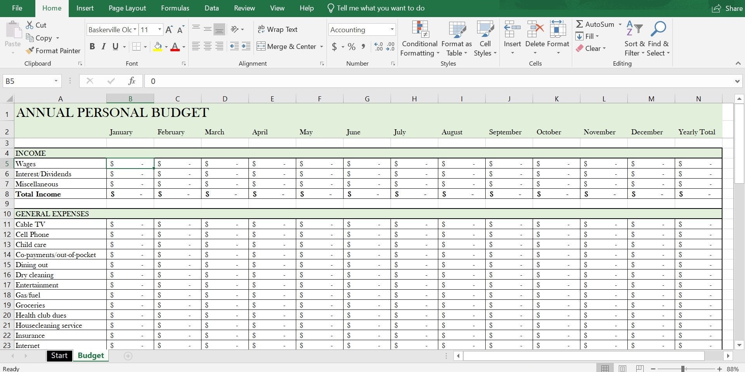Select the Name Box cell reference field
This screenshot has width=745, height=372.
pyautogui.click(x=27, y=81)
